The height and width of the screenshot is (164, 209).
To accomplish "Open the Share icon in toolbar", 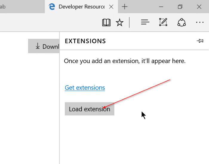I will 182,22.
